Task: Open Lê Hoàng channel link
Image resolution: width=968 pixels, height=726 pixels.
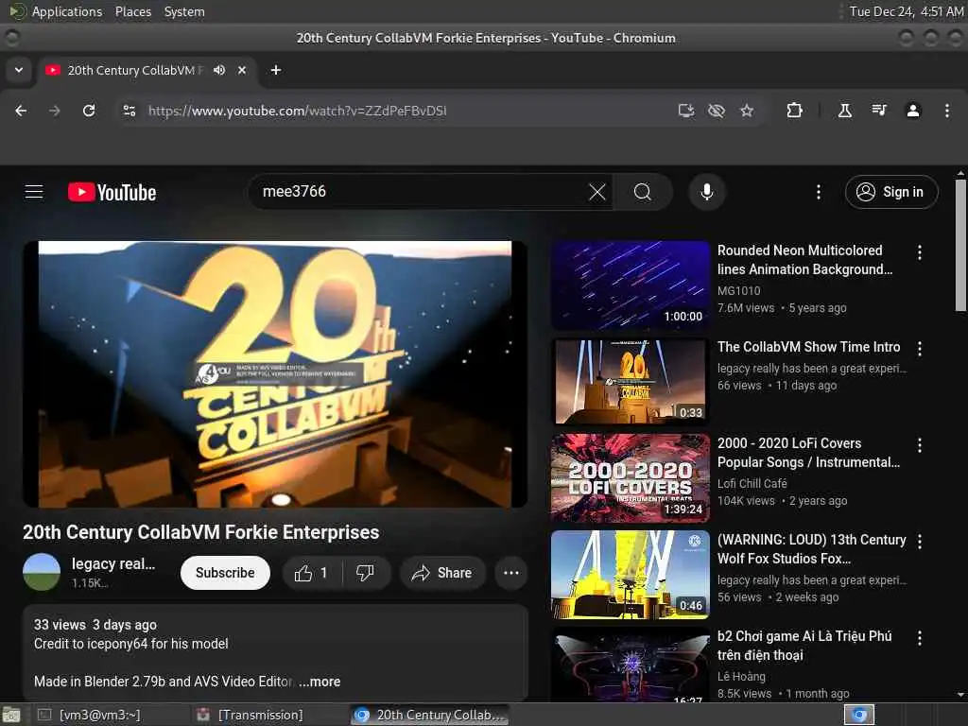Action: point(741,677)
